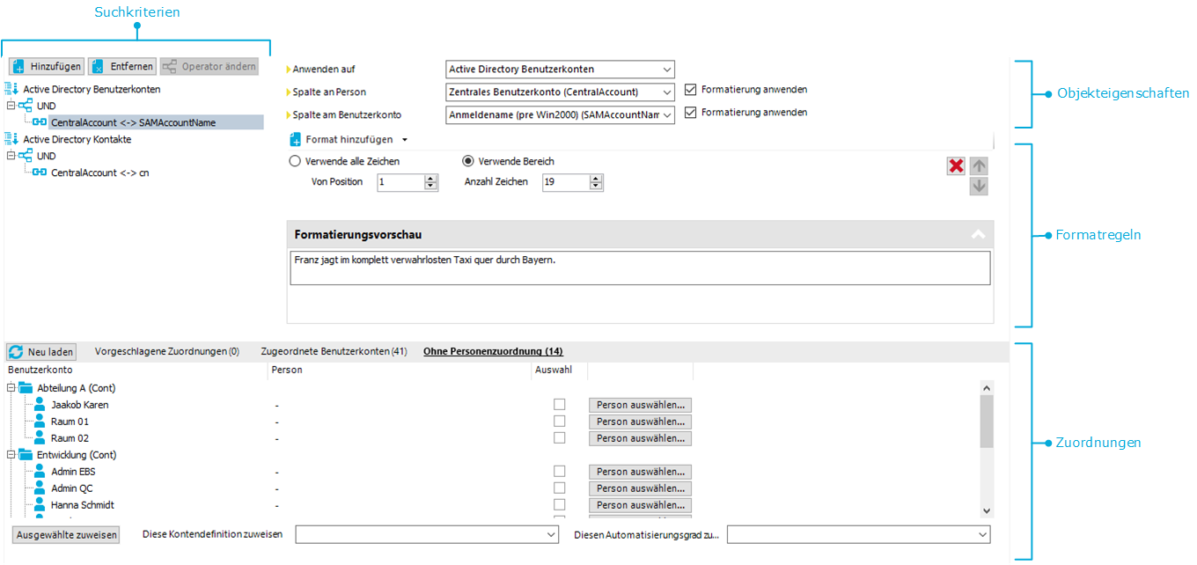The image size is (1197, 565).
Task: Uncheck Formatierung anwenden beside Spalte an Person
Action: 690,90
